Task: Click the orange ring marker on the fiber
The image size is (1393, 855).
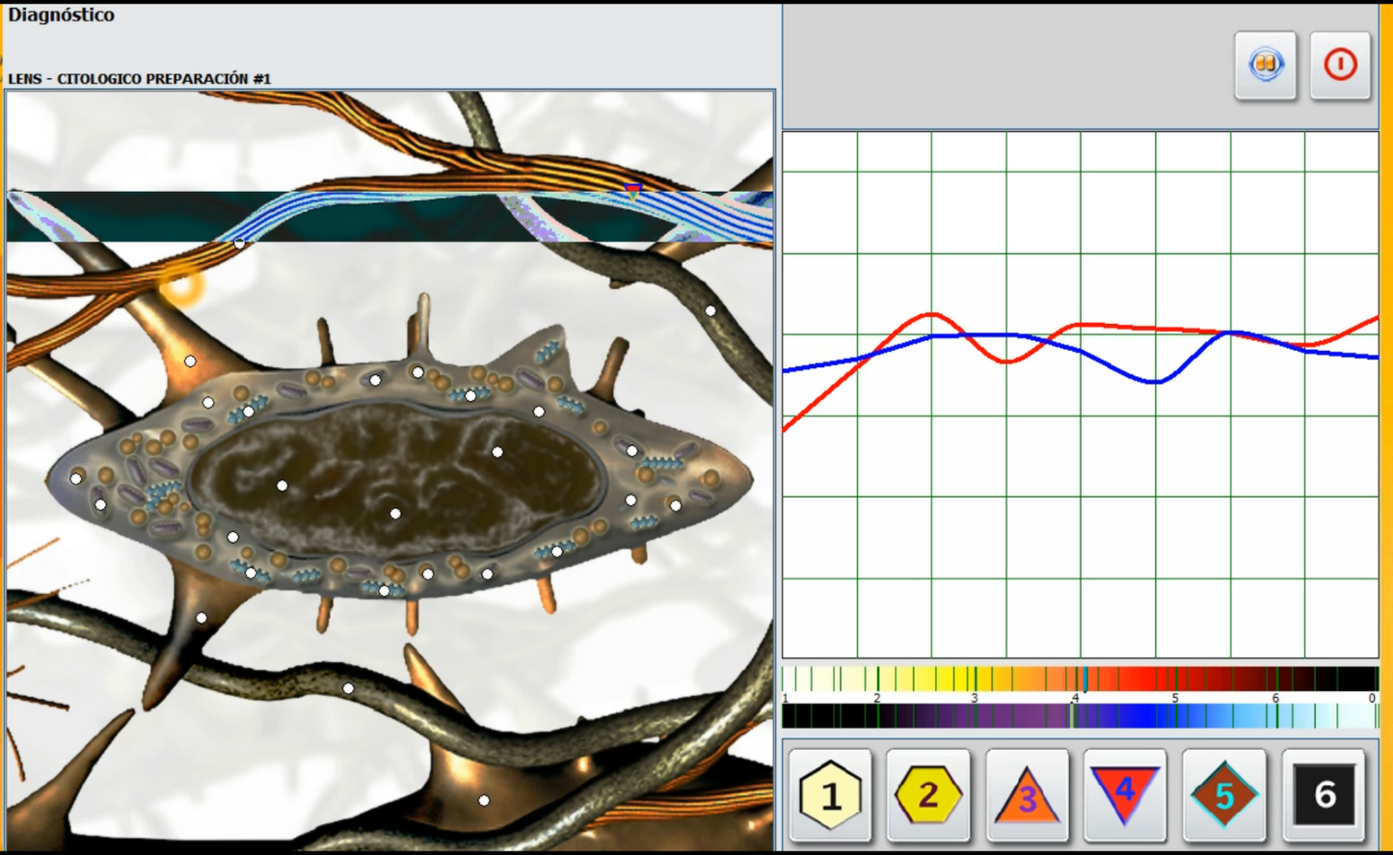Action: pyautogui.click(x=180, y=285)
